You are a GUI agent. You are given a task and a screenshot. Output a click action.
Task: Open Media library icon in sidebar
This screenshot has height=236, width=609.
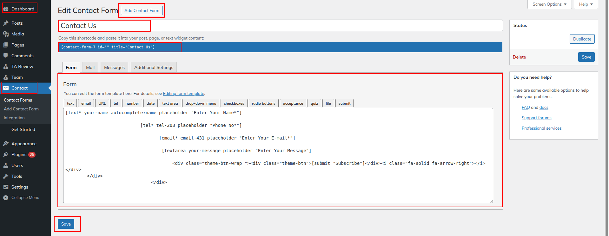[x=6, y=34]
